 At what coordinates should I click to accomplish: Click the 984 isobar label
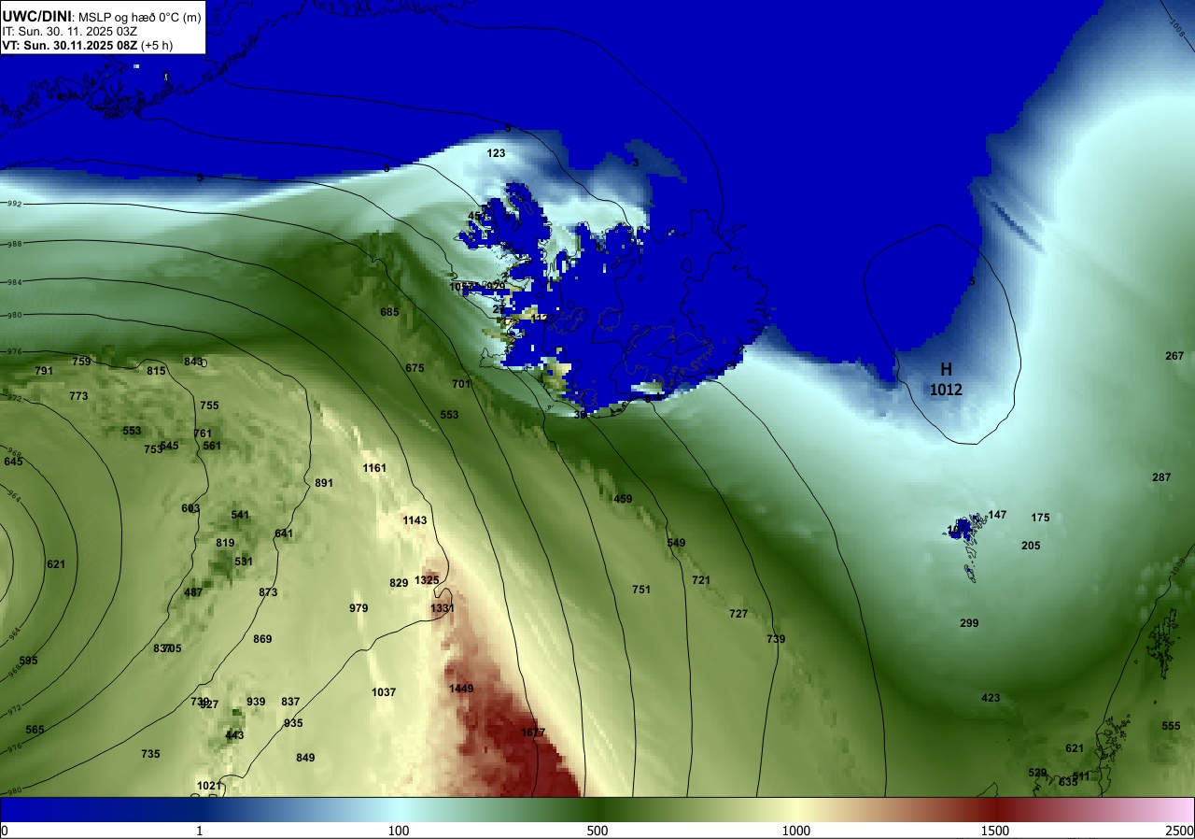(14, 282)
